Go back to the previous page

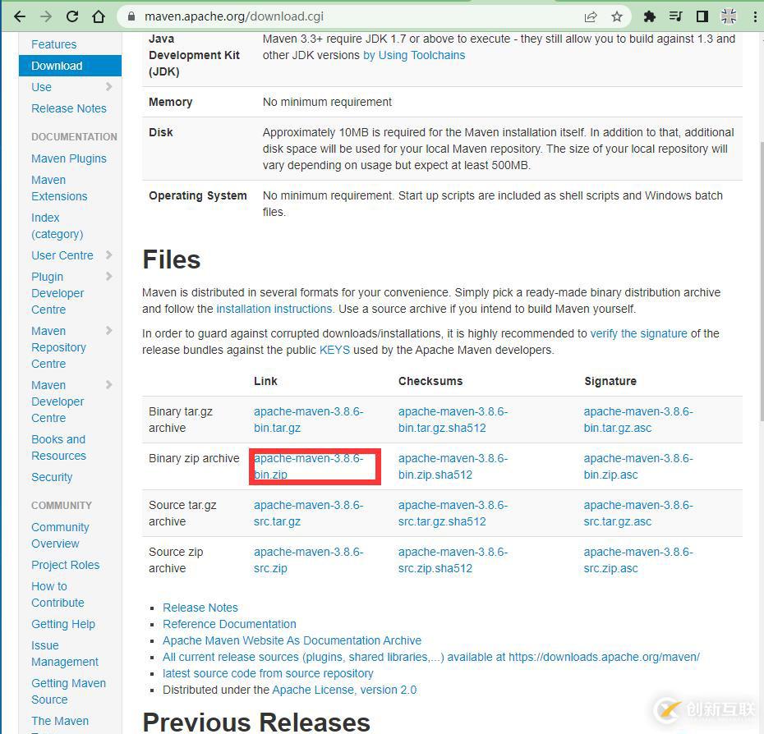[x=20, y=16]
